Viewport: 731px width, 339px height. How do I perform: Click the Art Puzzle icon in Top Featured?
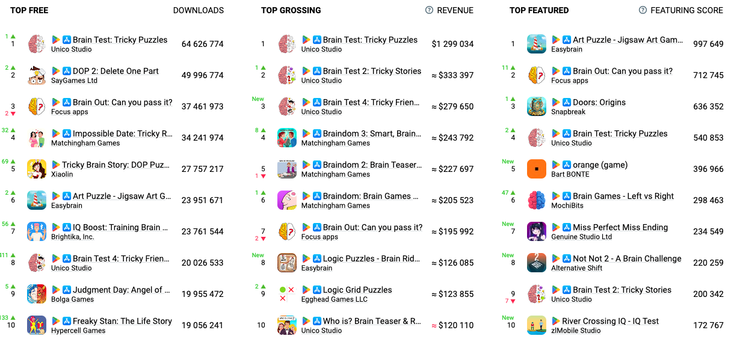[x=537, y=44]
